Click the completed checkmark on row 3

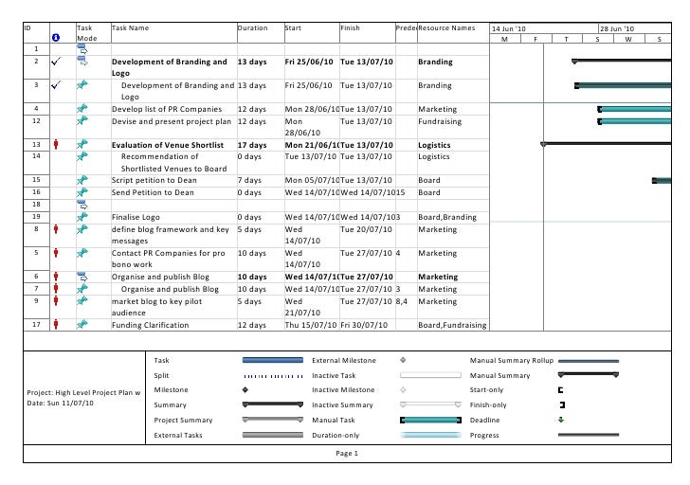(x=56, y=85)
